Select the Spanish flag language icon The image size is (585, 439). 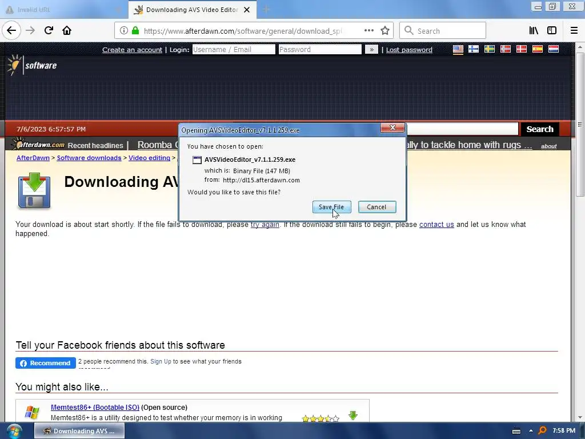[x=537, y=49]
